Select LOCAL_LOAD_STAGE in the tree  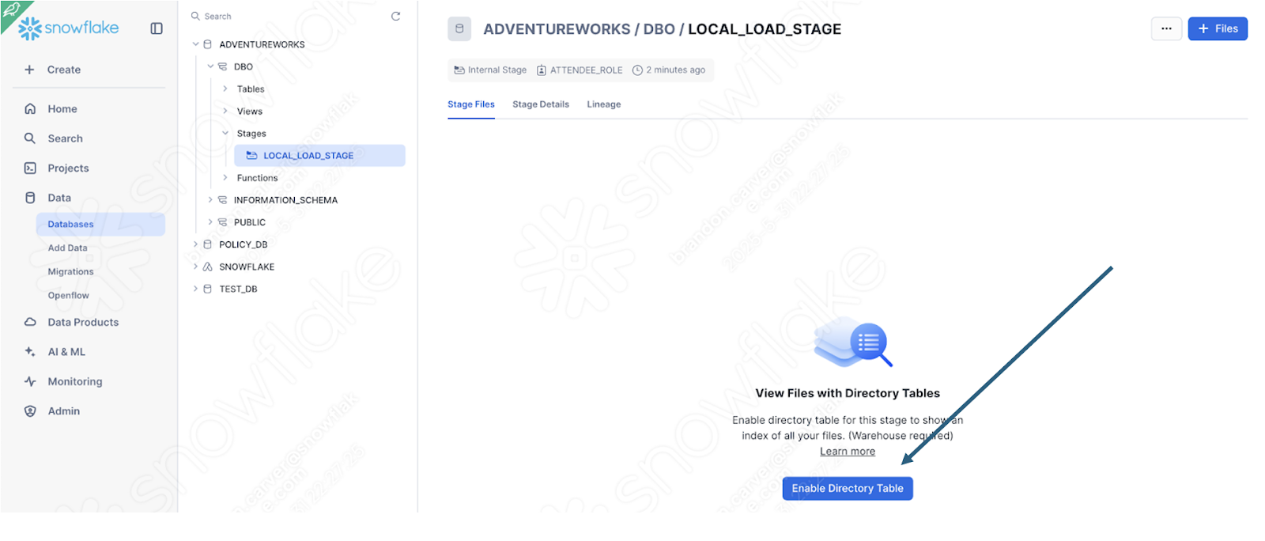tap(319, 156)
